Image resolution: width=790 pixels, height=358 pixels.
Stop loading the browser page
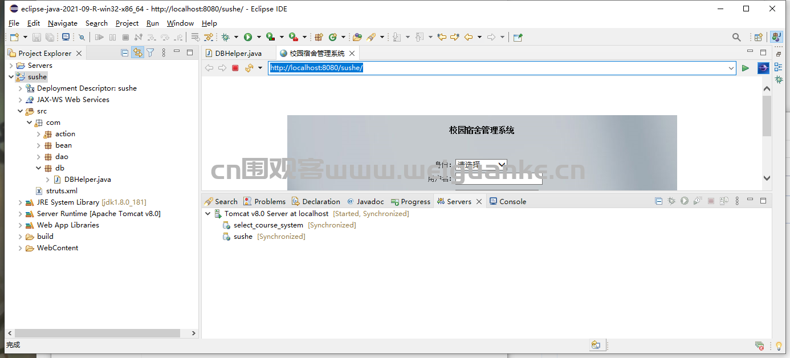[x=235, y=68]
